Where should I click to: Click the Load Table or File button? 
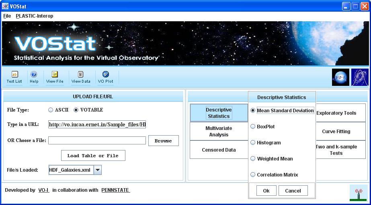point(93,156)
